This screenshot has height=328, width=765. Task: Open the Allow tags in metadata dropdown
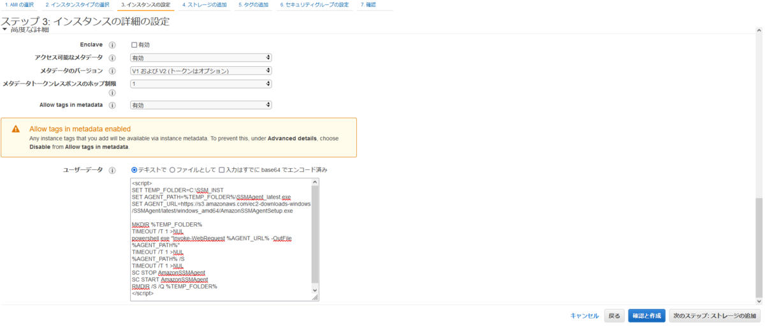(x=201, y=105)
